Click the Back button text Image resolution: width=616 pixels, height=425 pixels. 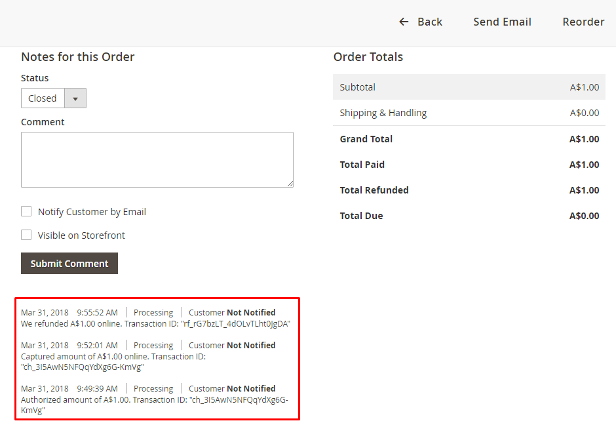click(x=430, y=22)
